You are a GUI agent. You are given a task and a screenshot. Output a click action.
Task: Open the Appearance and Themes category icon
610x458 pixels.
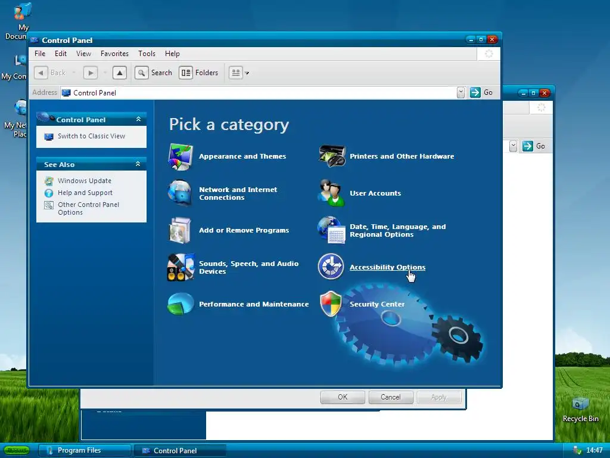pyautogui.click(x=180, y=157)
